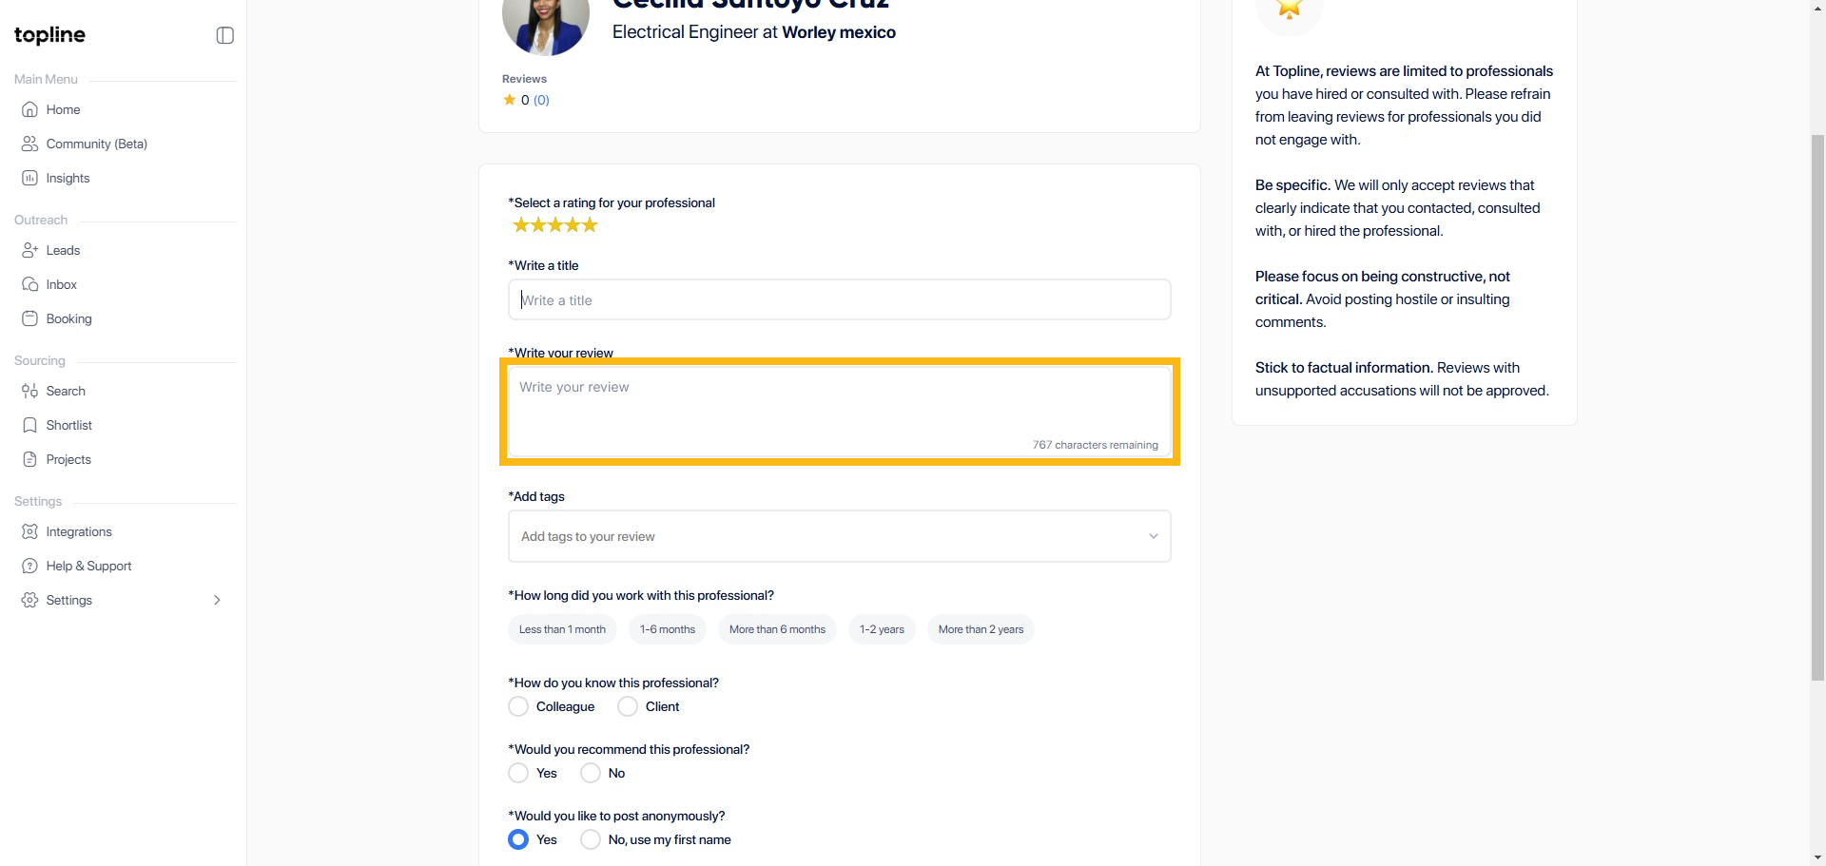Choose Yes for recommending this professional

pos(518,773)
